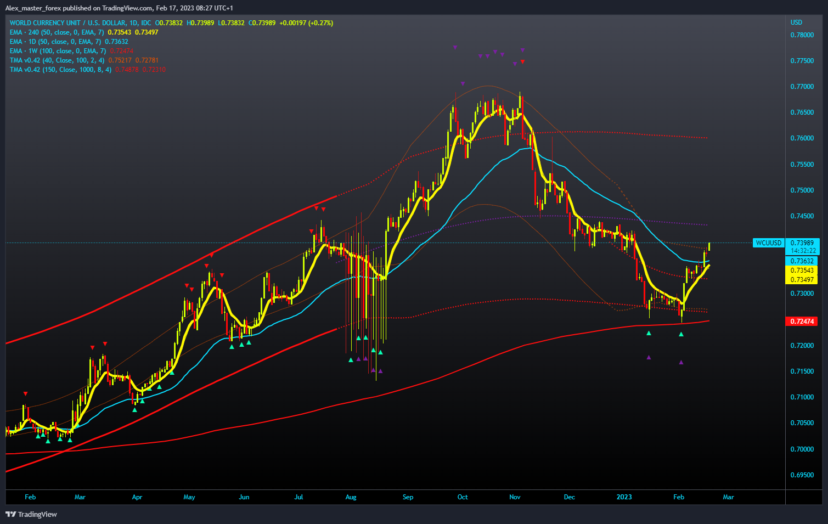
Task: Click the Sep label on time axis
Action: (x=408, y=497)
